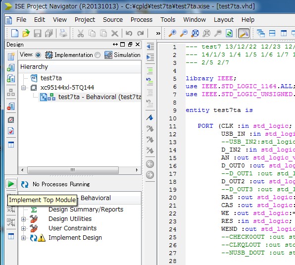Select Design Utilities process item
Screen dimensions: 295x265
[x=70, y=219]
